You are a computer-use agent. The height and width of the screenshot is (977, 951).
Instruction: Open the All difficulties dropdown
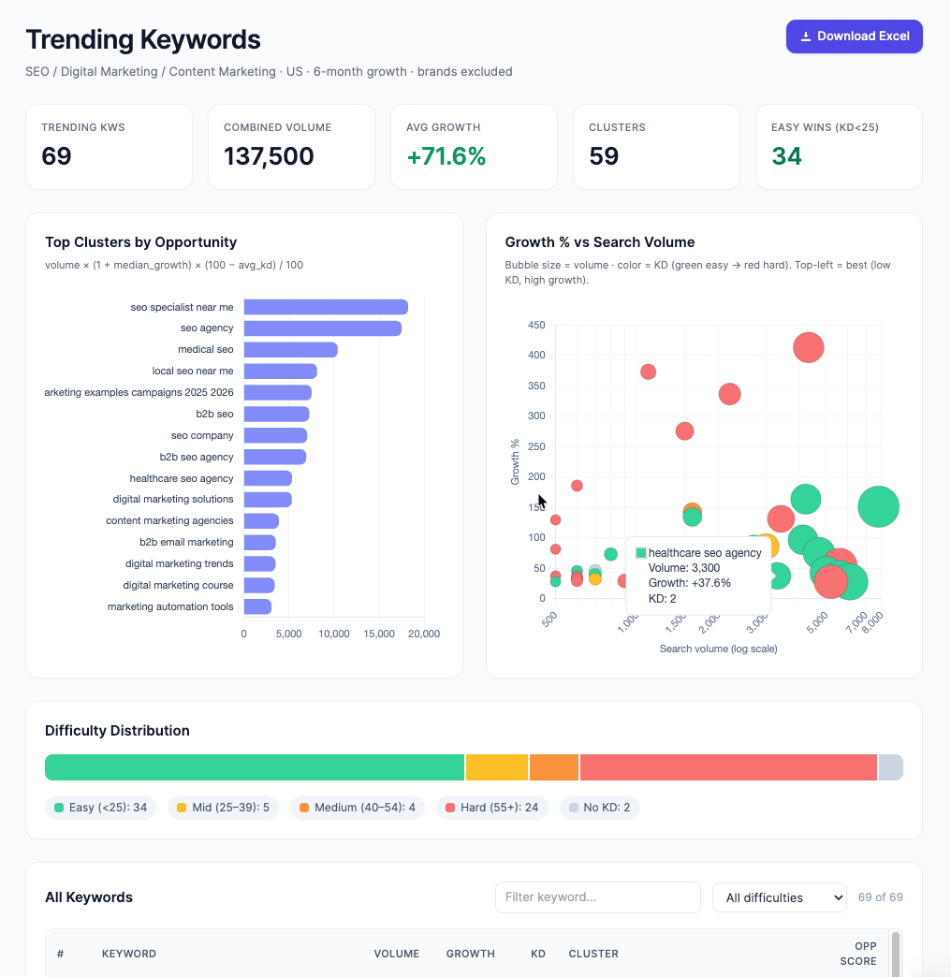click(779, 897)
